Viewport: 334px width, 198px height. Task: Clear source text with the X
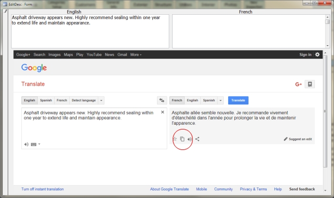point(163,112)
